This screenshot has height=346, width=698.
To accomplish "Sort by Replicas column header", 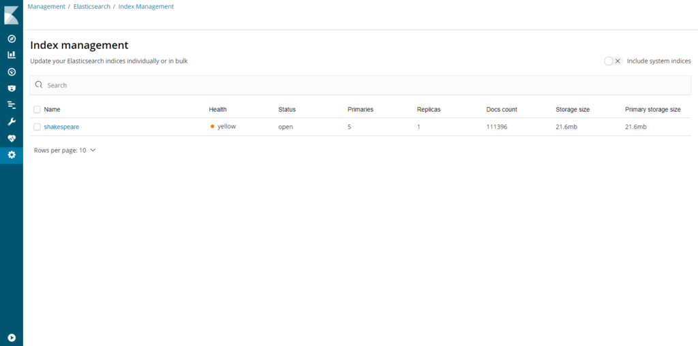I will click(x=429, y=110).
